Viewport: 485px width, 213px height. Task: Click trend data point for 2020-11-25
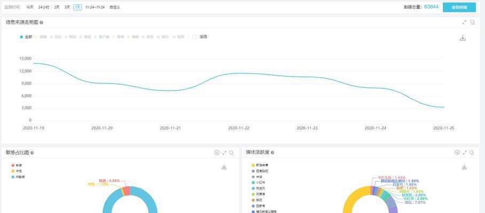(x=444, y=107)
